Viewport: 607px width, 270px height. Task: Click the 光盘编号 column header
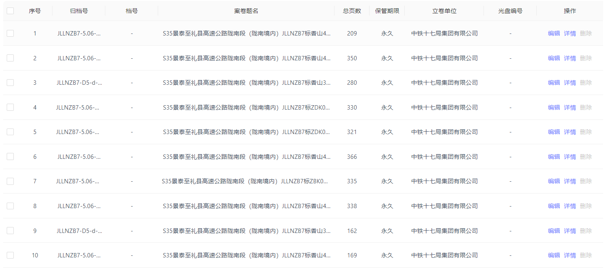pos(510,11)
